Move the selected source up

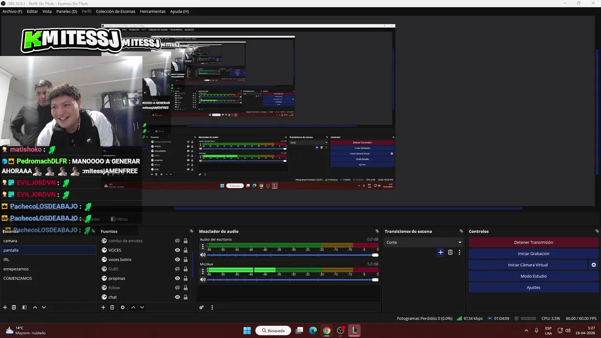point(133,307)
